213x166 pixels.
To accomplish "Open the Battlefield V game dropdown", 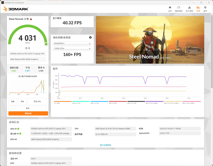I will click(x=72, y=43).
